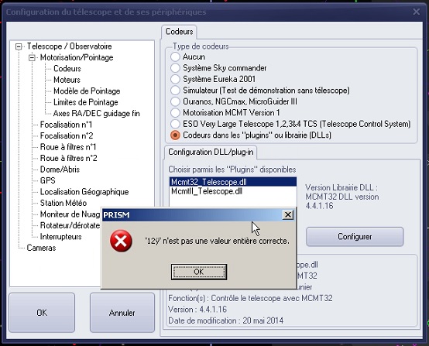The height and width of the screenshot is (346, 429).
Task: Collapse the Motorisation/Pointage tree node
Action: pyautogui.click(x=32, y=58)
